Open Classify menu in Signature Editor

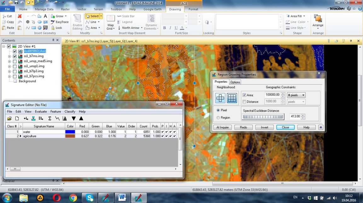coord(70,111)
